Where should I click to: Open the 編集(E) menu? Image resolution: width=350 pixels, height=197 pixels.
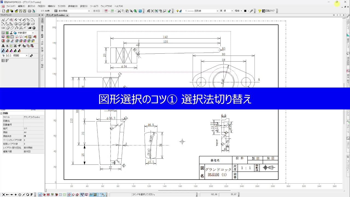click(21, 6)
